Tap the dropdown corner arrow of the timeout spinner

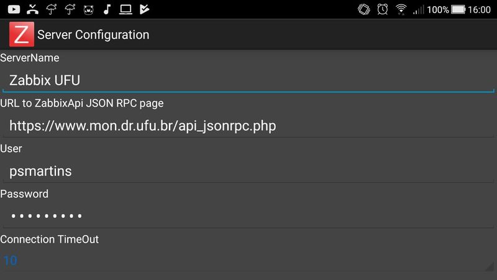tap(488, 266)
